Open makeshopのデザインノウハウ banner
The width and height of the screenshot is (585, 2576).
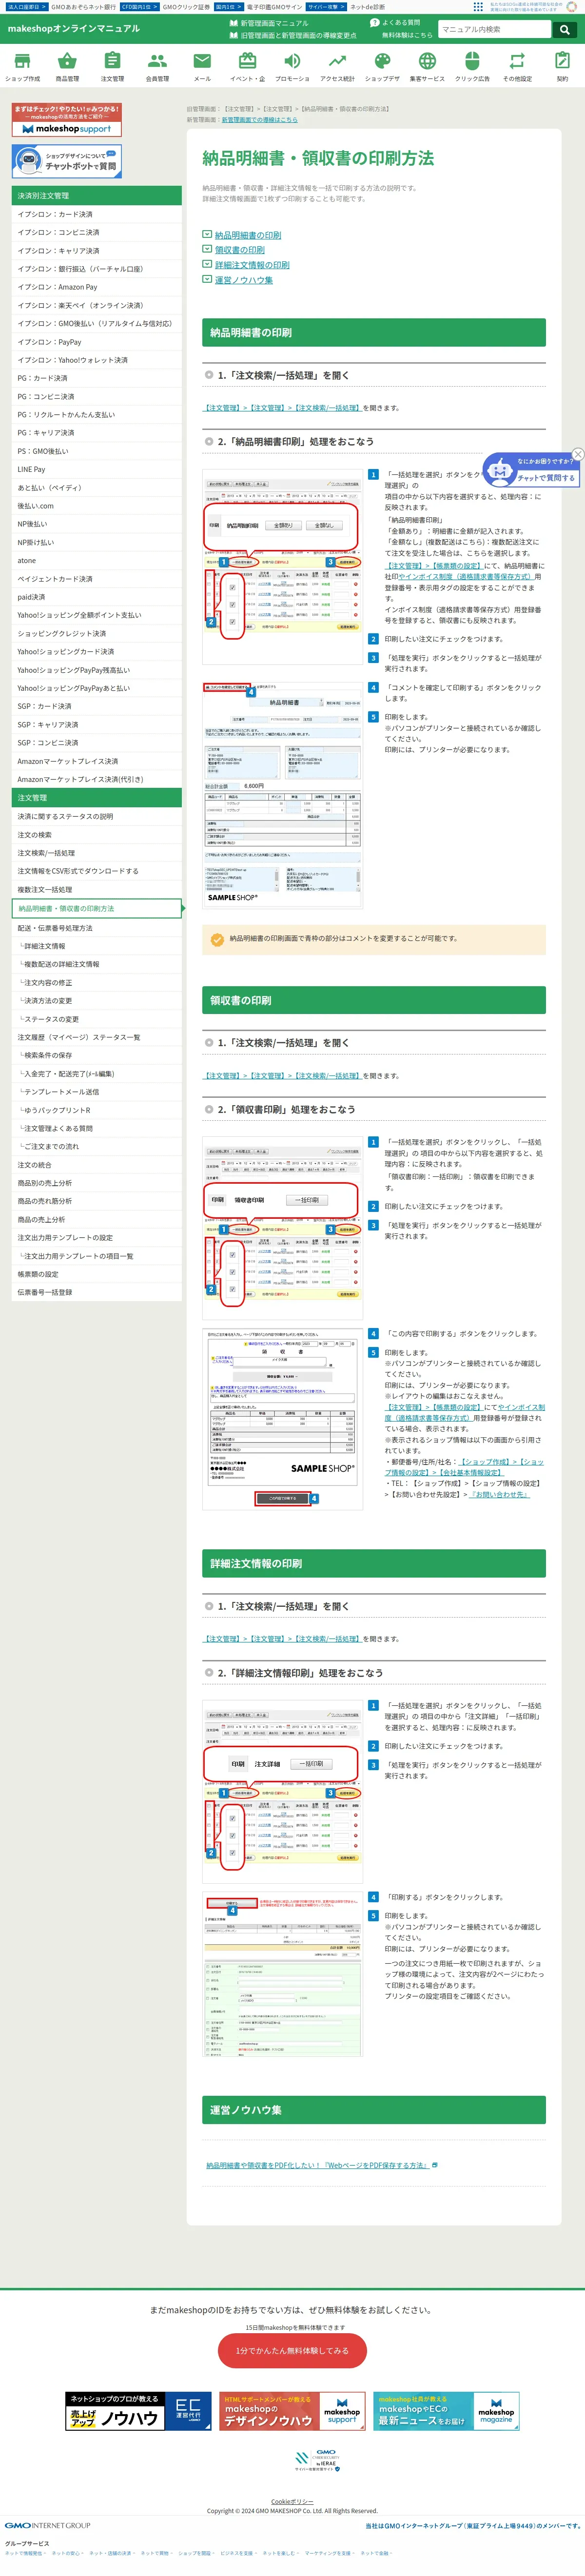pos(292,2412)
